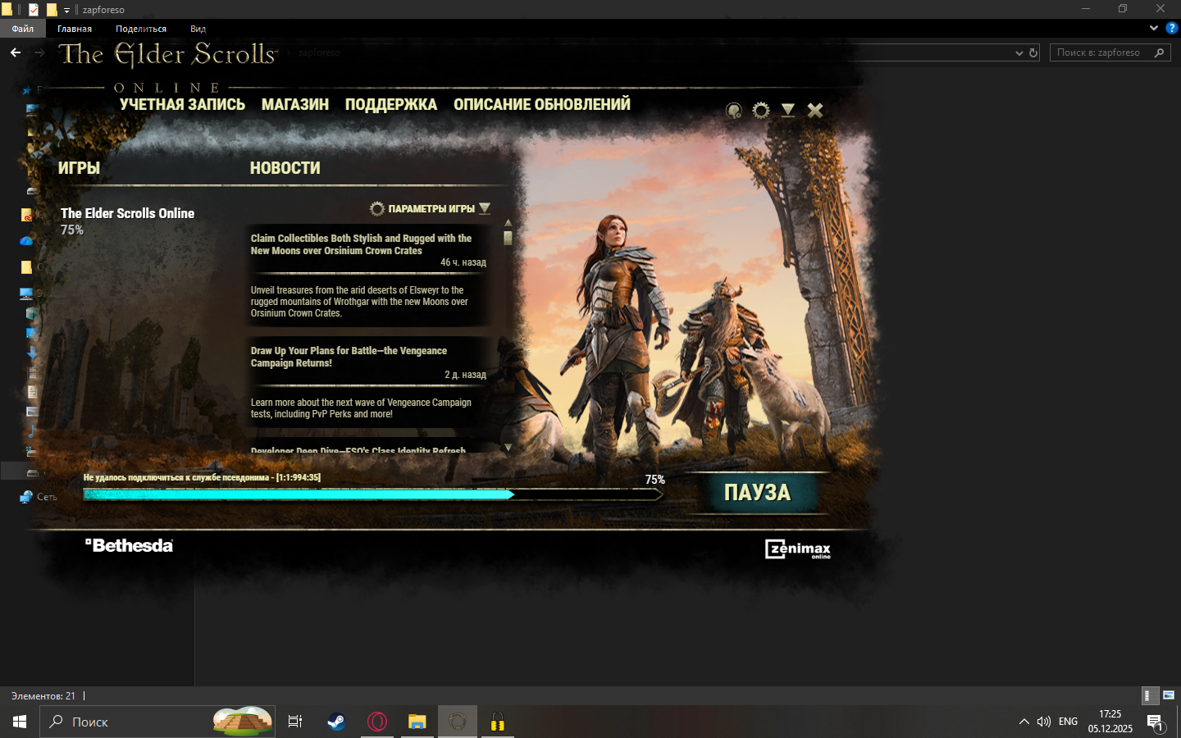Open the address bar history dropdown
The width and height of the screenshot is (1181, 738).
1019,52
